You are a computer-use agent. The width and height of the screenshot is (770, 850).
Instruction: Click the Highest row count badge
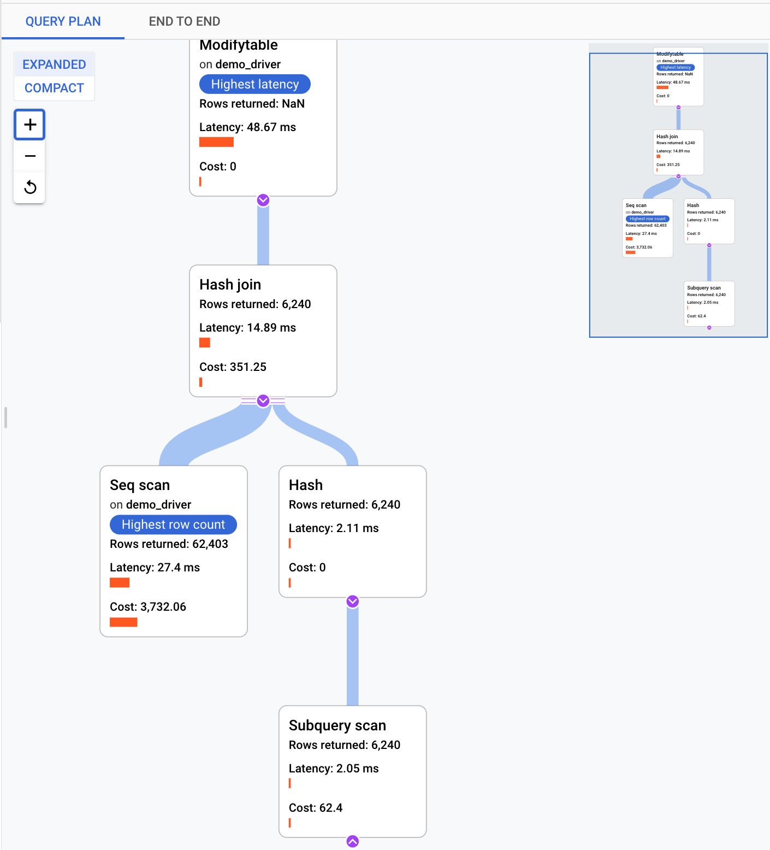coord(173,524)
